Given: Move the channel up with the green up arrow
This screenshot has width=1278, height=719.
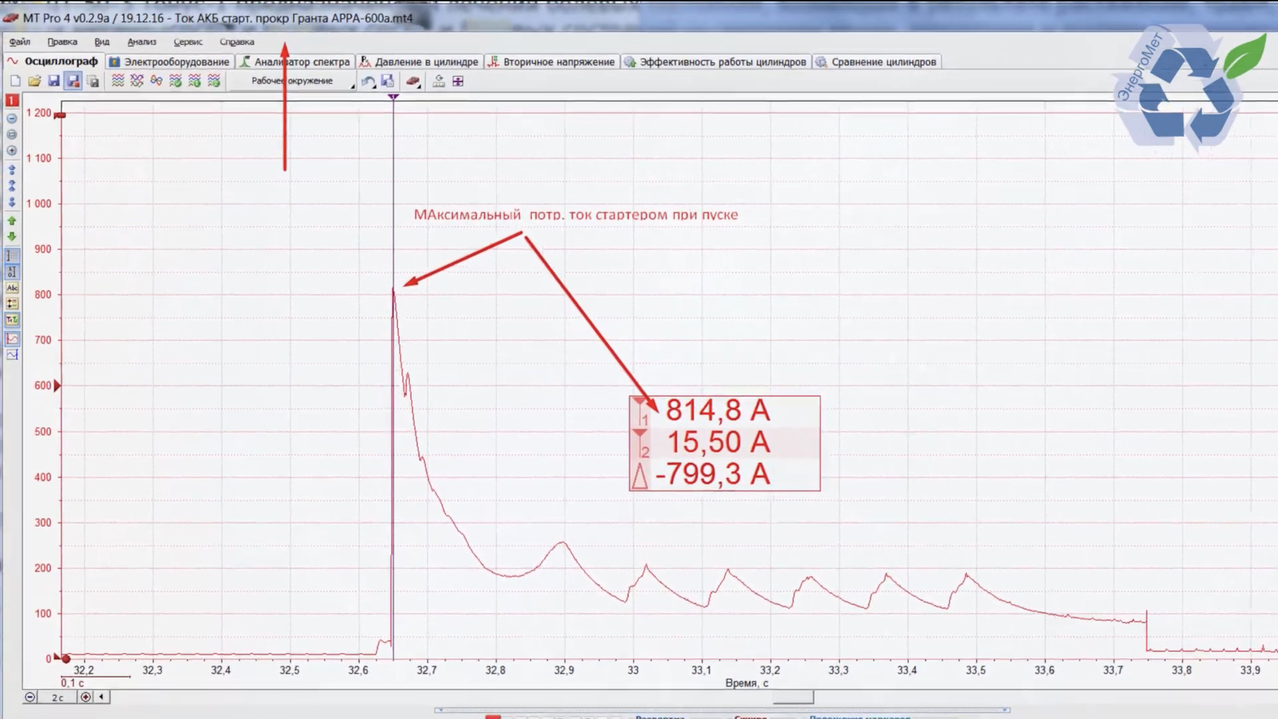Looking at the screenshot, I should 12,221.
